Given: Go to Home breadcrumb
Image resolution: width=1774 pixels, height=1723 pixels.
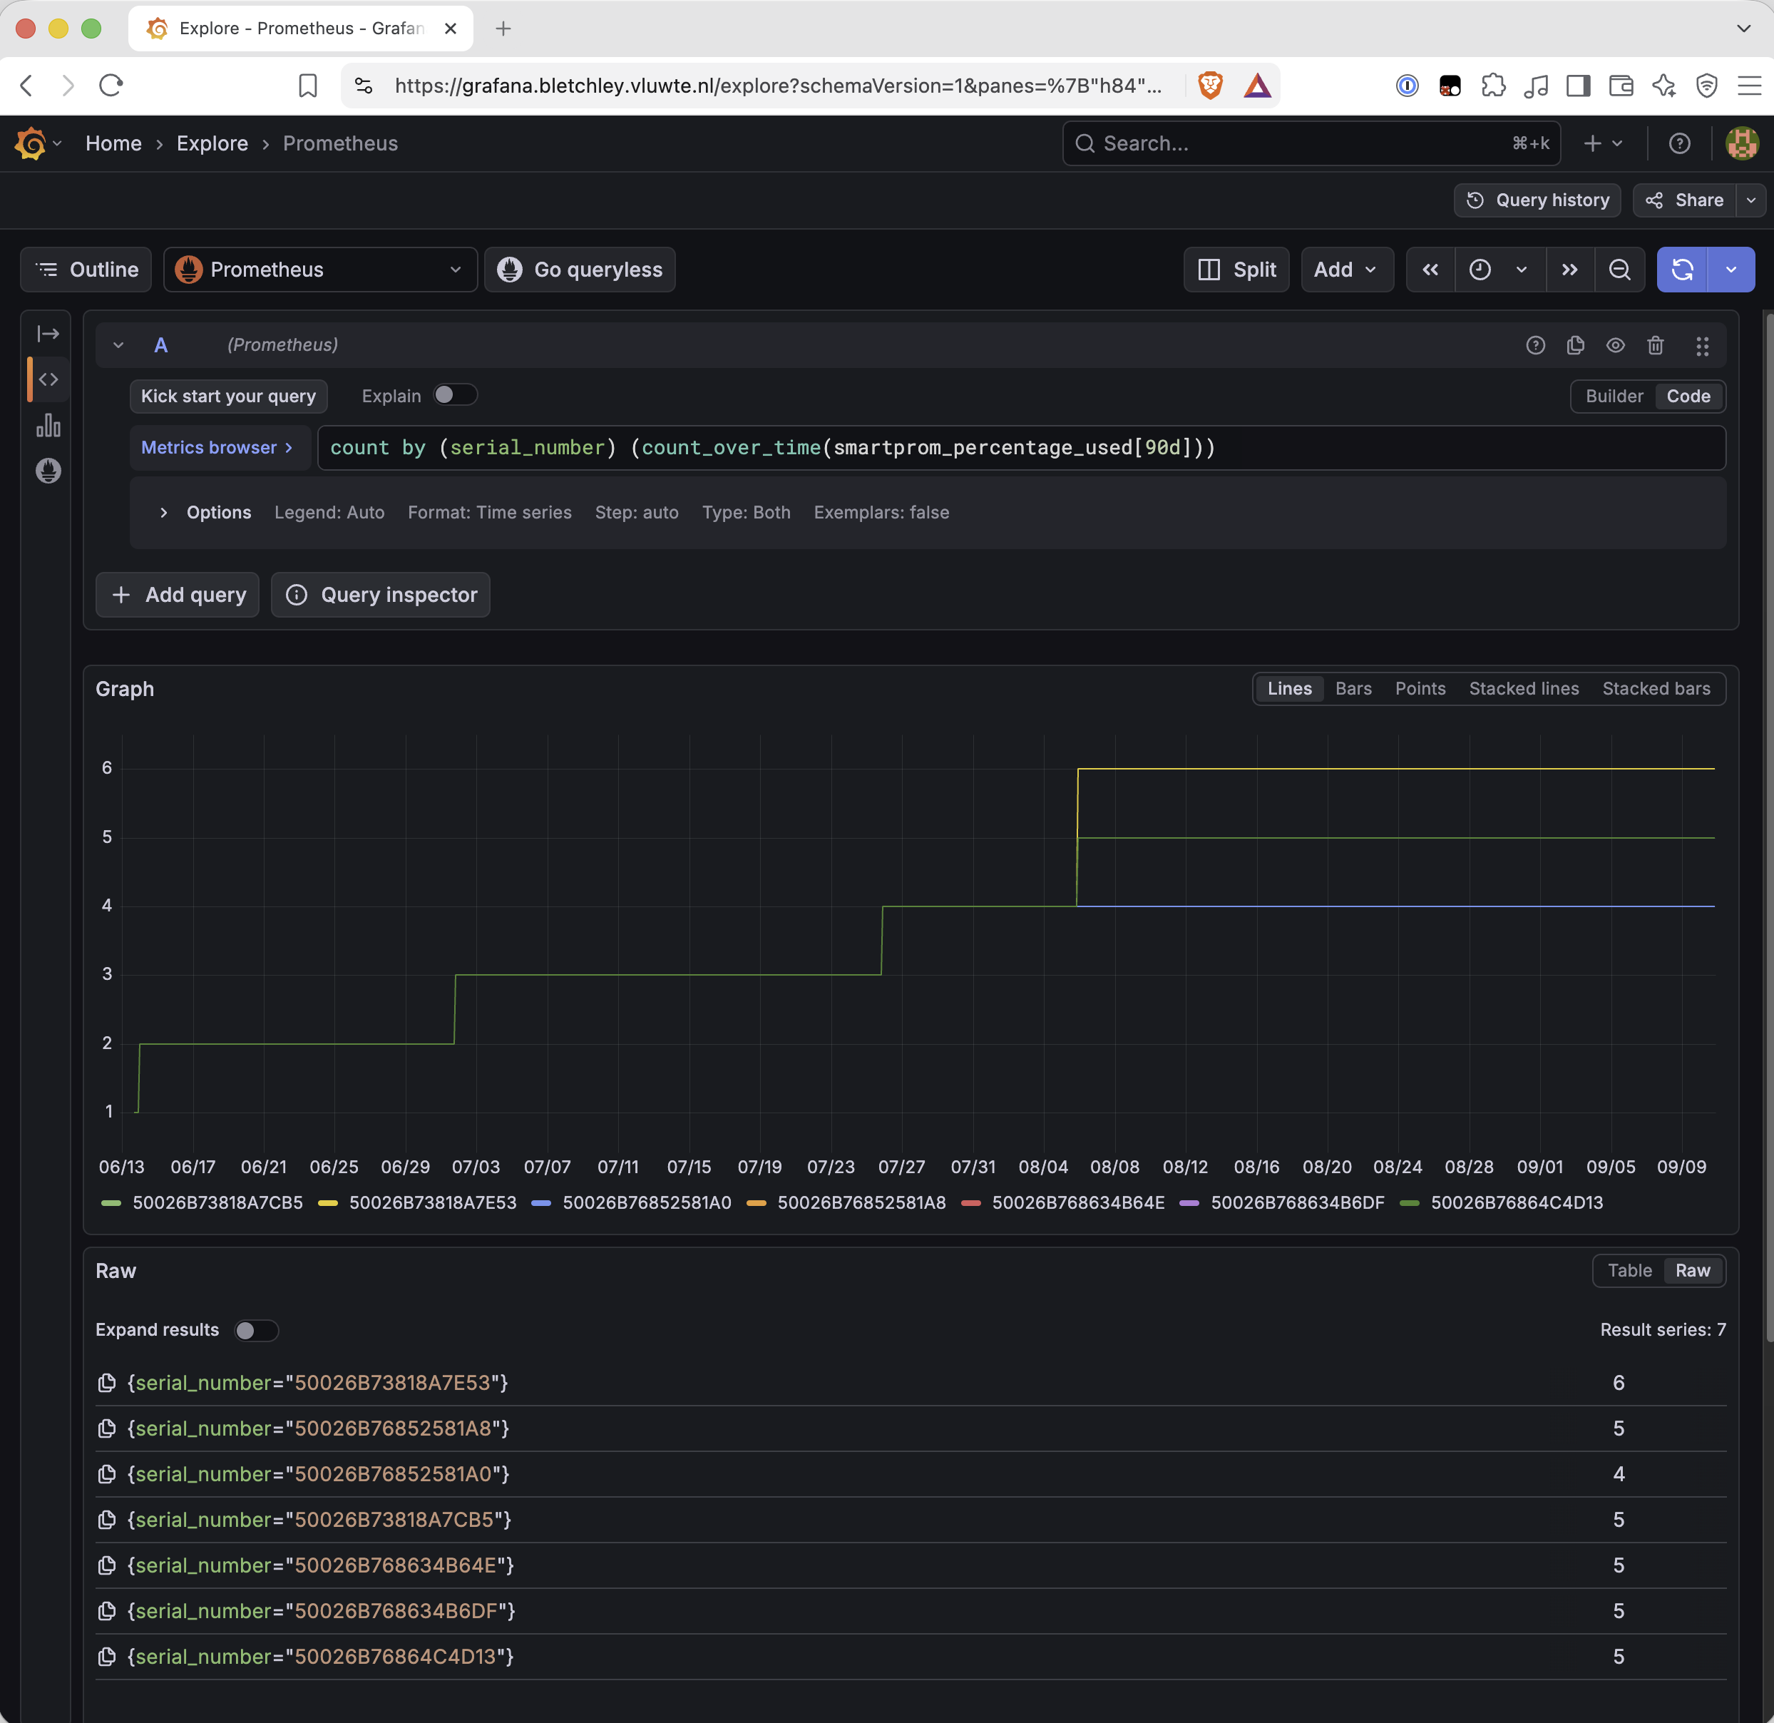Looking at the screenshot, I should tap(113, 143).
